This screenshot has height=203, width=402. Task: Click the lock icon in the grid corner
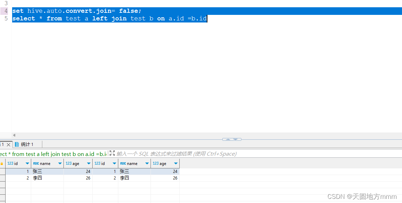coord(2,163)
